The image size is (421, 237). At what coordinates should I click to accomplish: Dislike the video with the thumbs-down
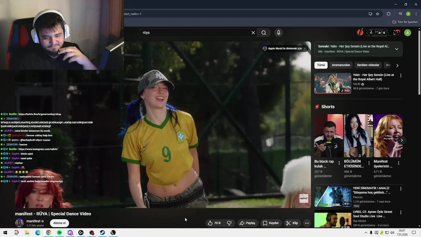(x=229, y=223)
